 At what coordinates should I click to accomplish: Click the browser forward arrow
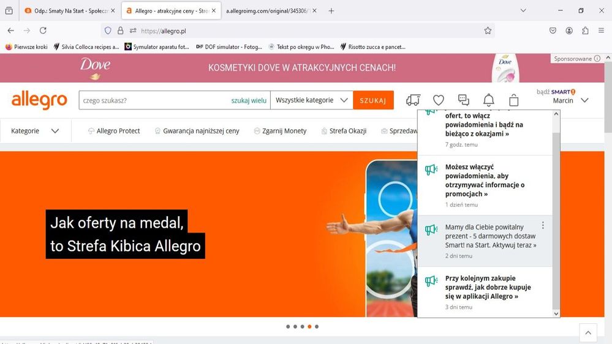point(26,31)
